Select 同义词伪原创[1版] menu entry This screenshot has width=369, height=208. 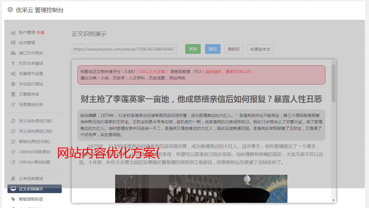[x=36, y=121]
